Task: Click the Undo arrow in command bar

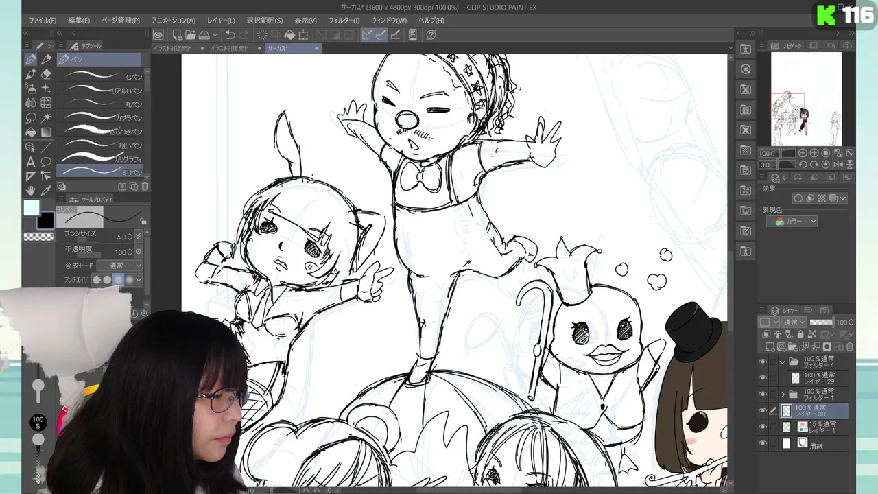Action: (230, 35)
